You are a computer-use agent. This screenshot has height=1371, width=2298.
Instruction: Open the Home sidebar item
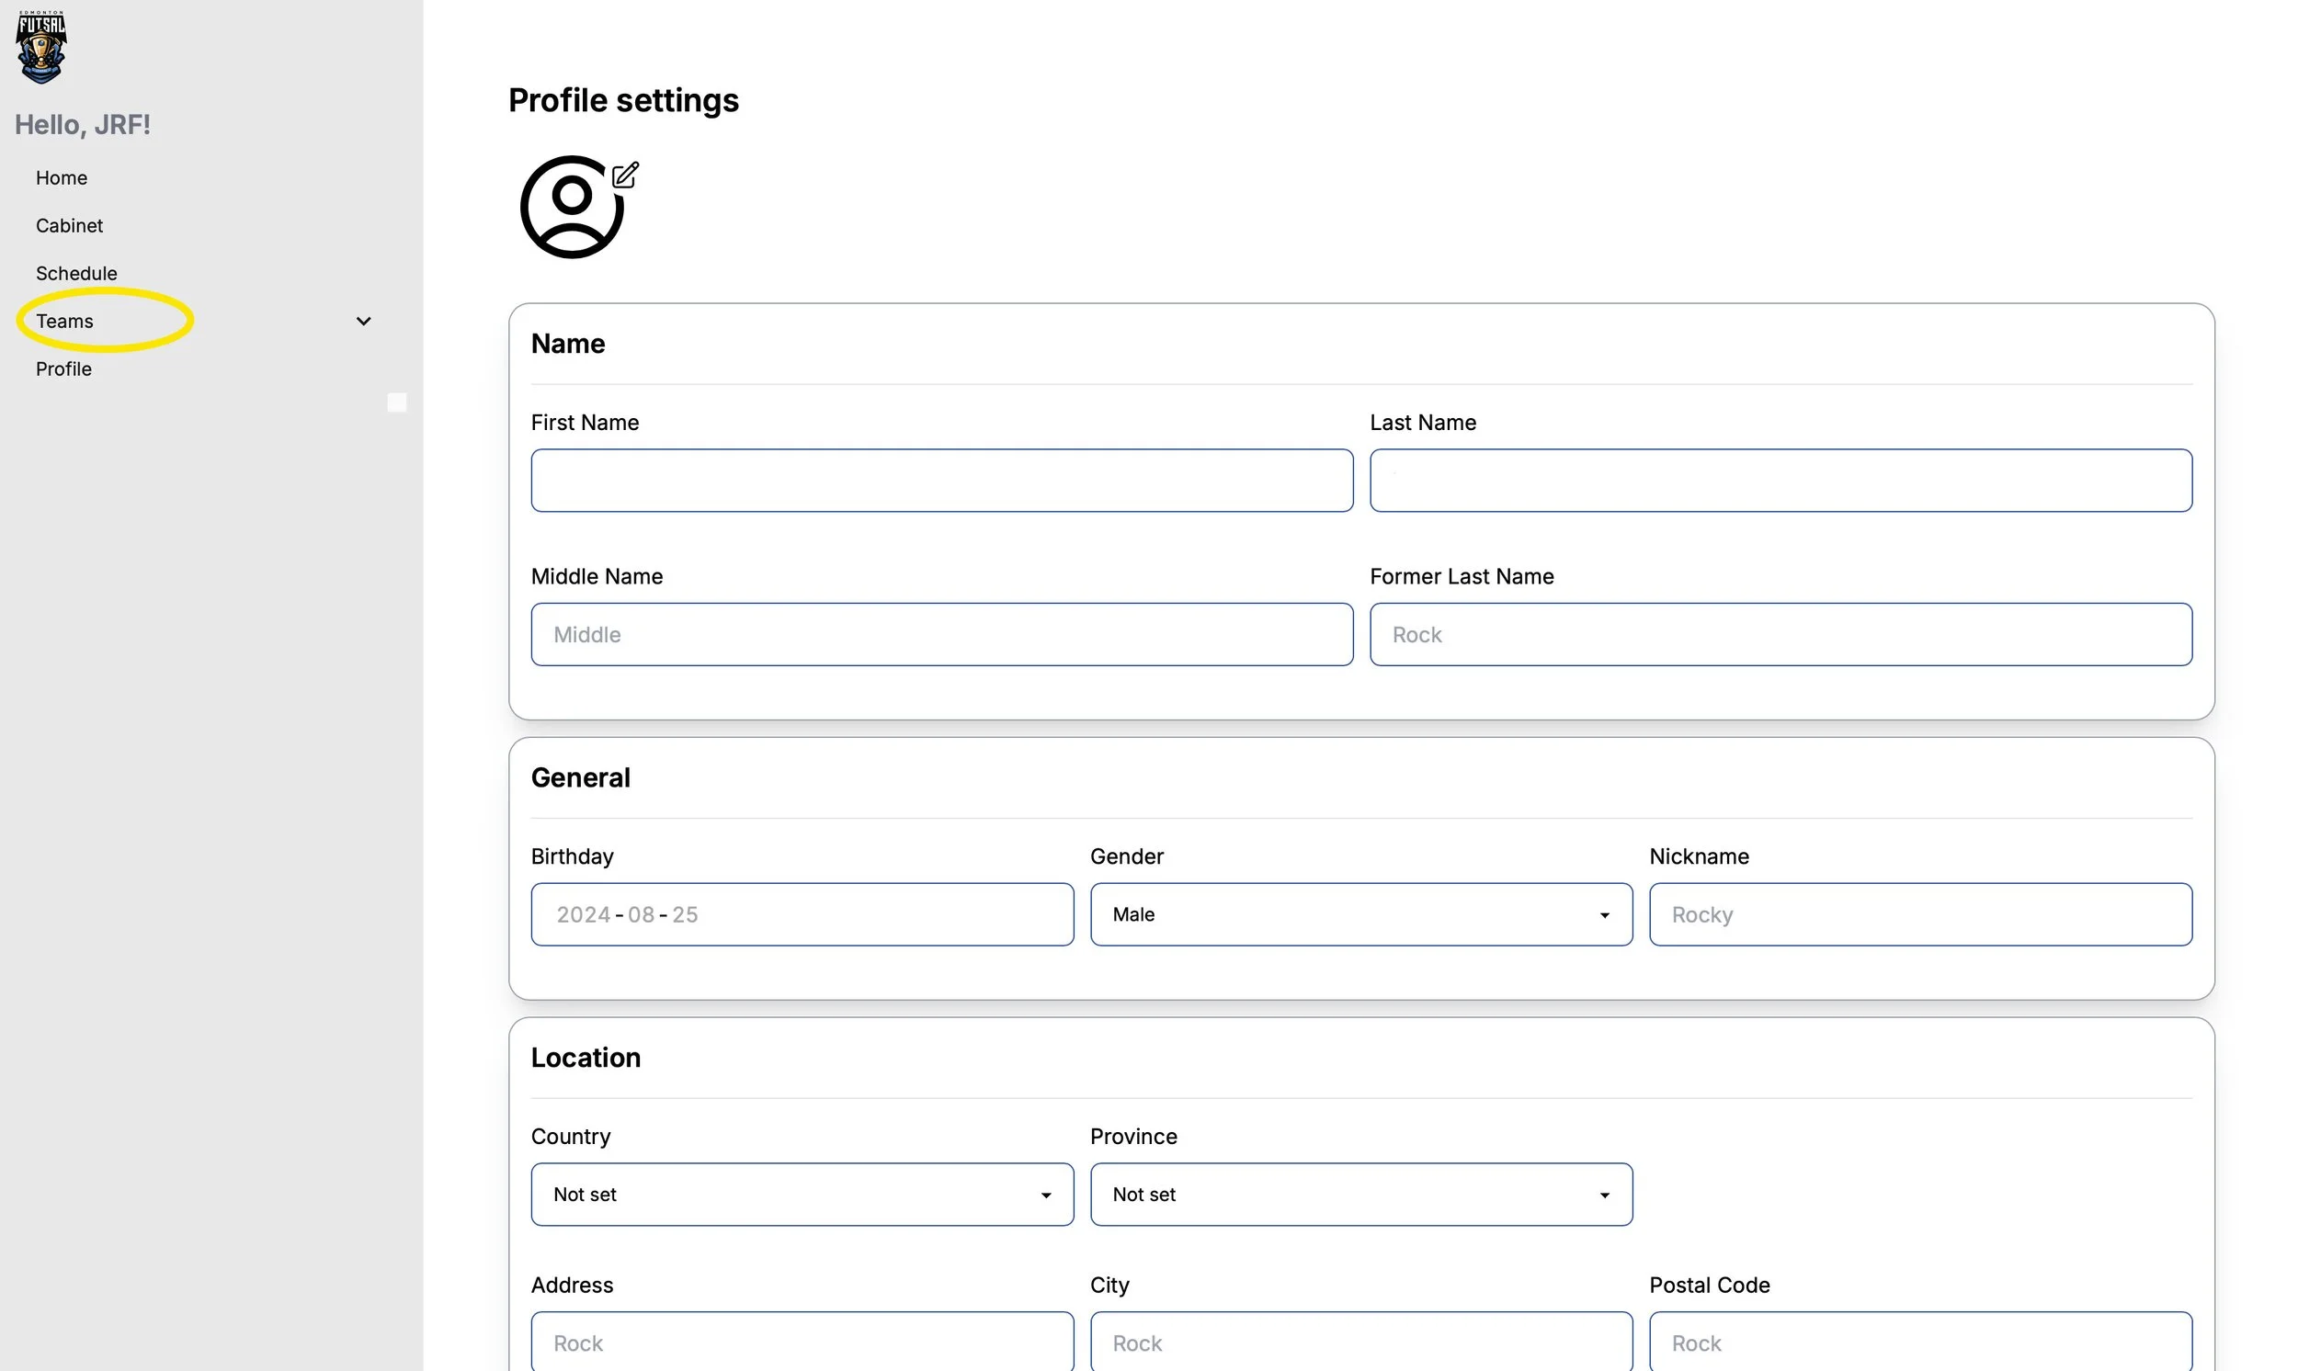[61, 177]
